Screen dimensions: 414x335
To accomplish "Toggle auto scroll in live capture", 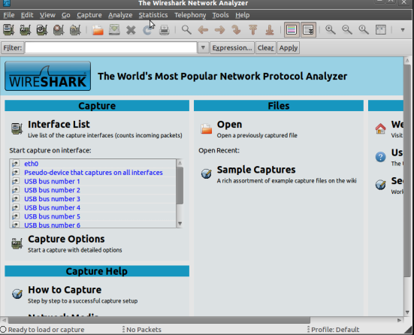I will (x=308, y=29).
